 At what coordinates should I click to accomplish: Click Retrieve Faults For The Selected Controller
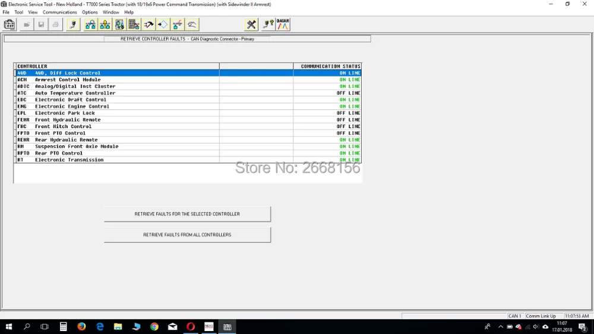click(x=187, y=214)
